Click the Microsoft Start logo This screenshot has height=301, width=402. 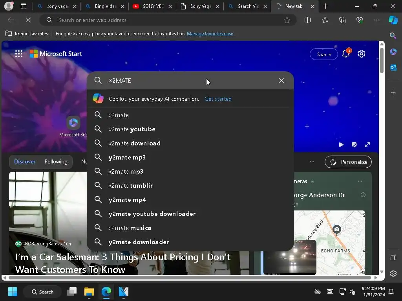click(x=56, y=54)
